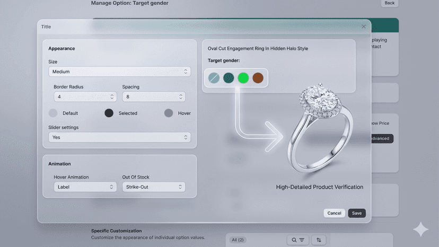Select the none/slashed swatch option

(214, 78)
